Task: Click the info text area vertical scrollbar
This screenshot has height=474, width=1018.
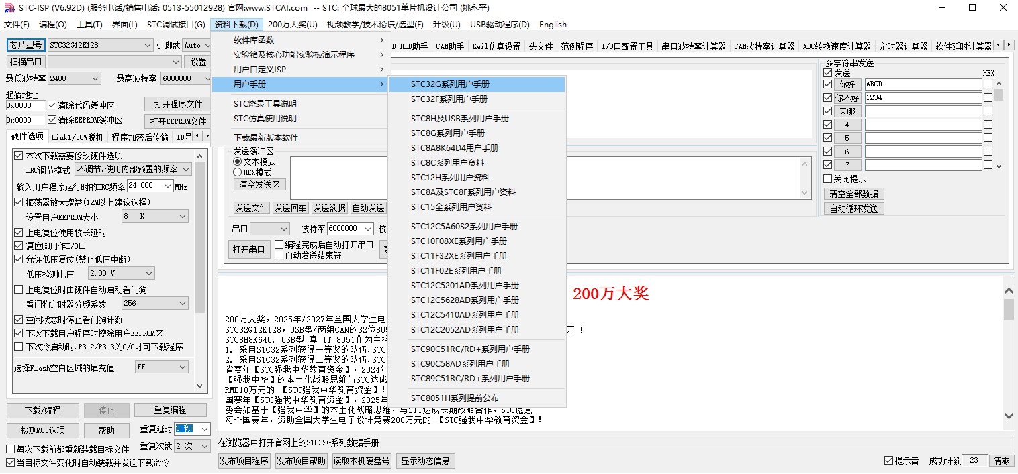Action: (x=1009, y=355)
